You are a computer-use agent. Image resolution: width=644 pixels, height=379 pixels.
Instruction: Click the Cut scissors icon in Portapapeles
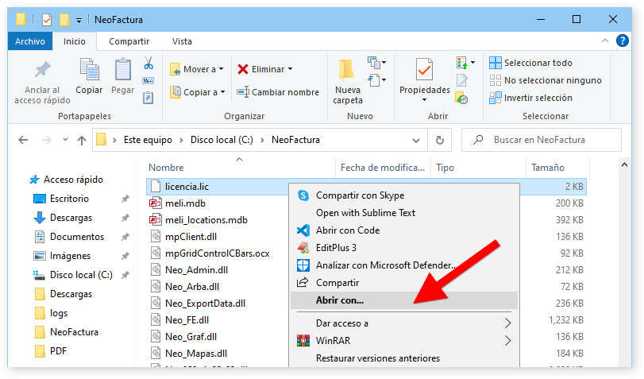[148, 63]
